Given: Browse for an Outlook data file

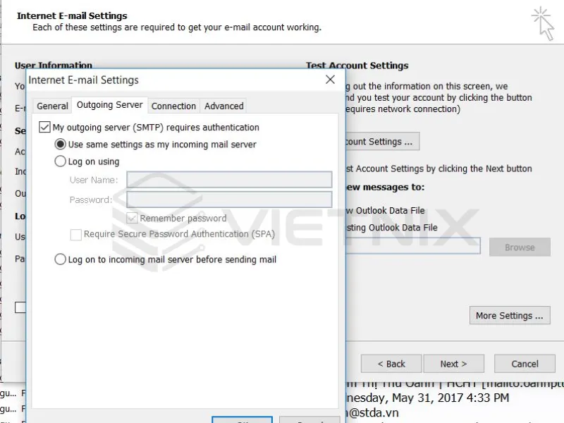Looking at the screenshot, I should pos(520,247).
